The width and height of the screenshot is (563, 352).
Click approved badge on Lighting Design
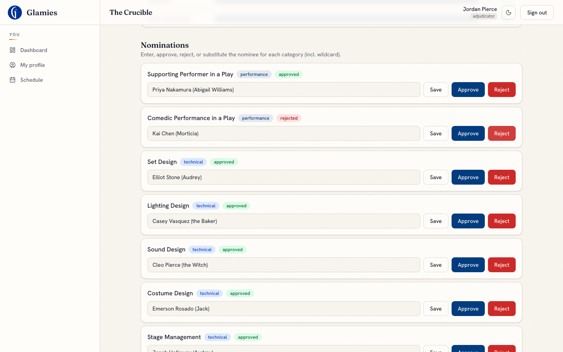tap(237, 206)
